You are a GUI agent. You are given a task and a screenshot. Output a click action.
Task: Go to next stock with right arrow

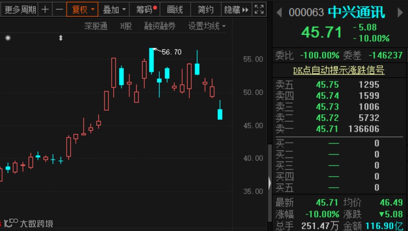pyautogui.click(x=400, y=12)
